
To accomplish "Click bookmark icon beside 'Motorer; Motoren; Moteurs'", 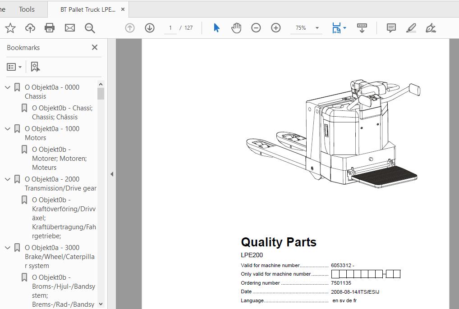I will click(x=24, y=150).
